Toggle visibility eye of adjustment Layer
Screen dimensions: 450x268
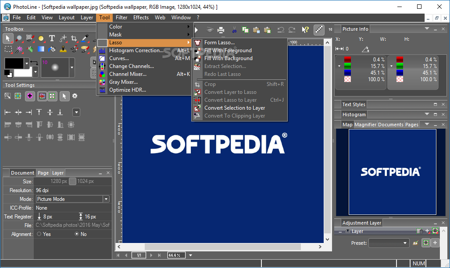(x=348, y=231)
